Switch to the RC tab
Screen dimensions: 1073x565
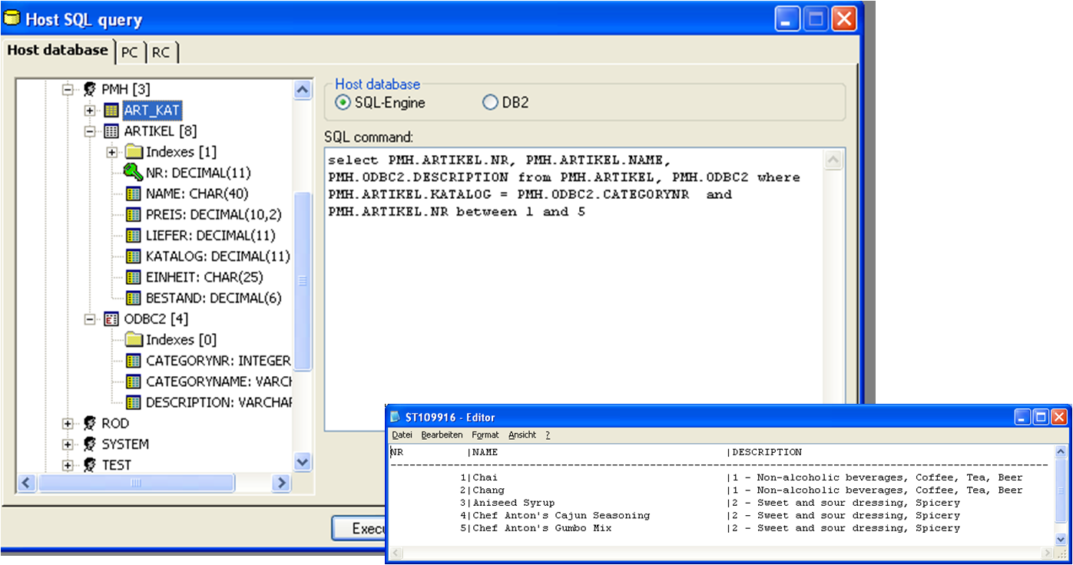click(x=161, y=52)
